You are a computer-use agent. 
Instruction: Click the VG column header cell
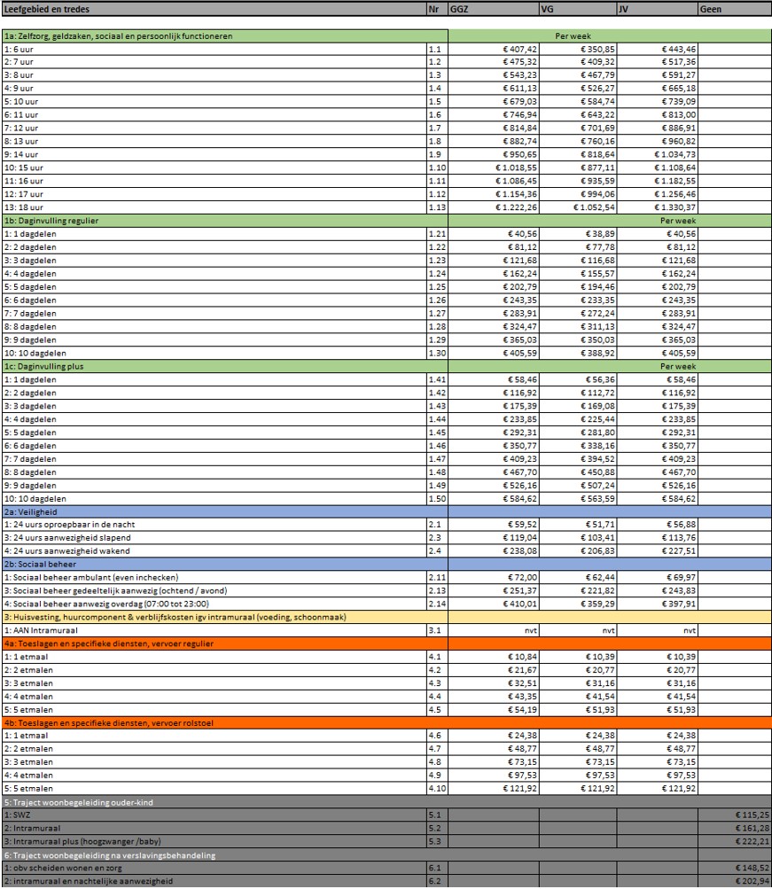point(576,10)
